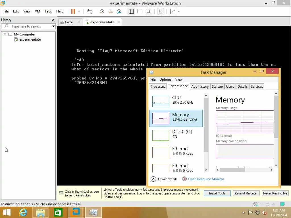Image resolution: width=291 pixels, height=218 pixels.
Task: Click the Remind Me Later button
Action: pyautogui.click(x=246, y=193)
